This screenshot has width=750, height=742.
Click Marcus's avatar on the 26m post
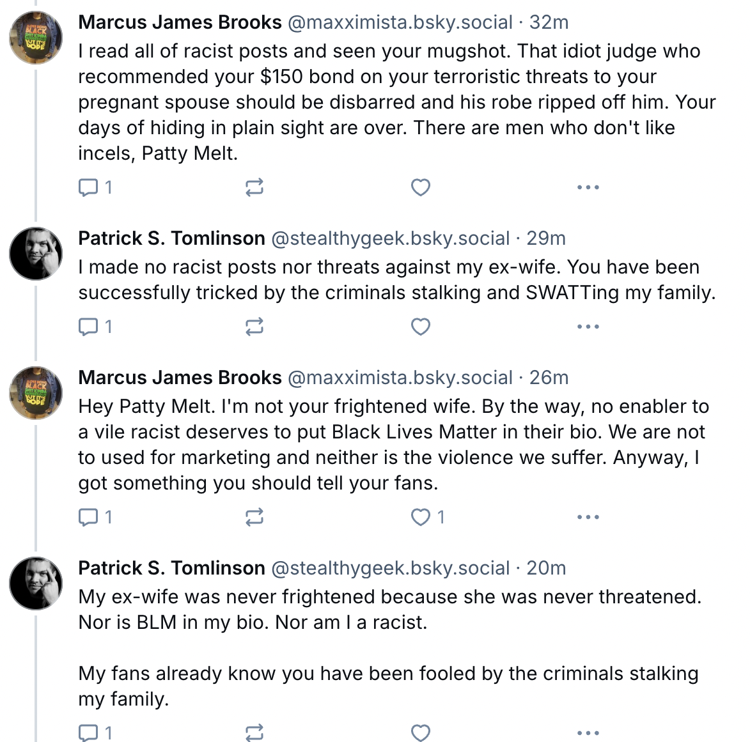coord(36,392)
